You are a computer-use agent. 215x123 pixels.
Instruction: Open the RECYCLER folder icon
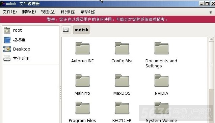coord(122,108)
